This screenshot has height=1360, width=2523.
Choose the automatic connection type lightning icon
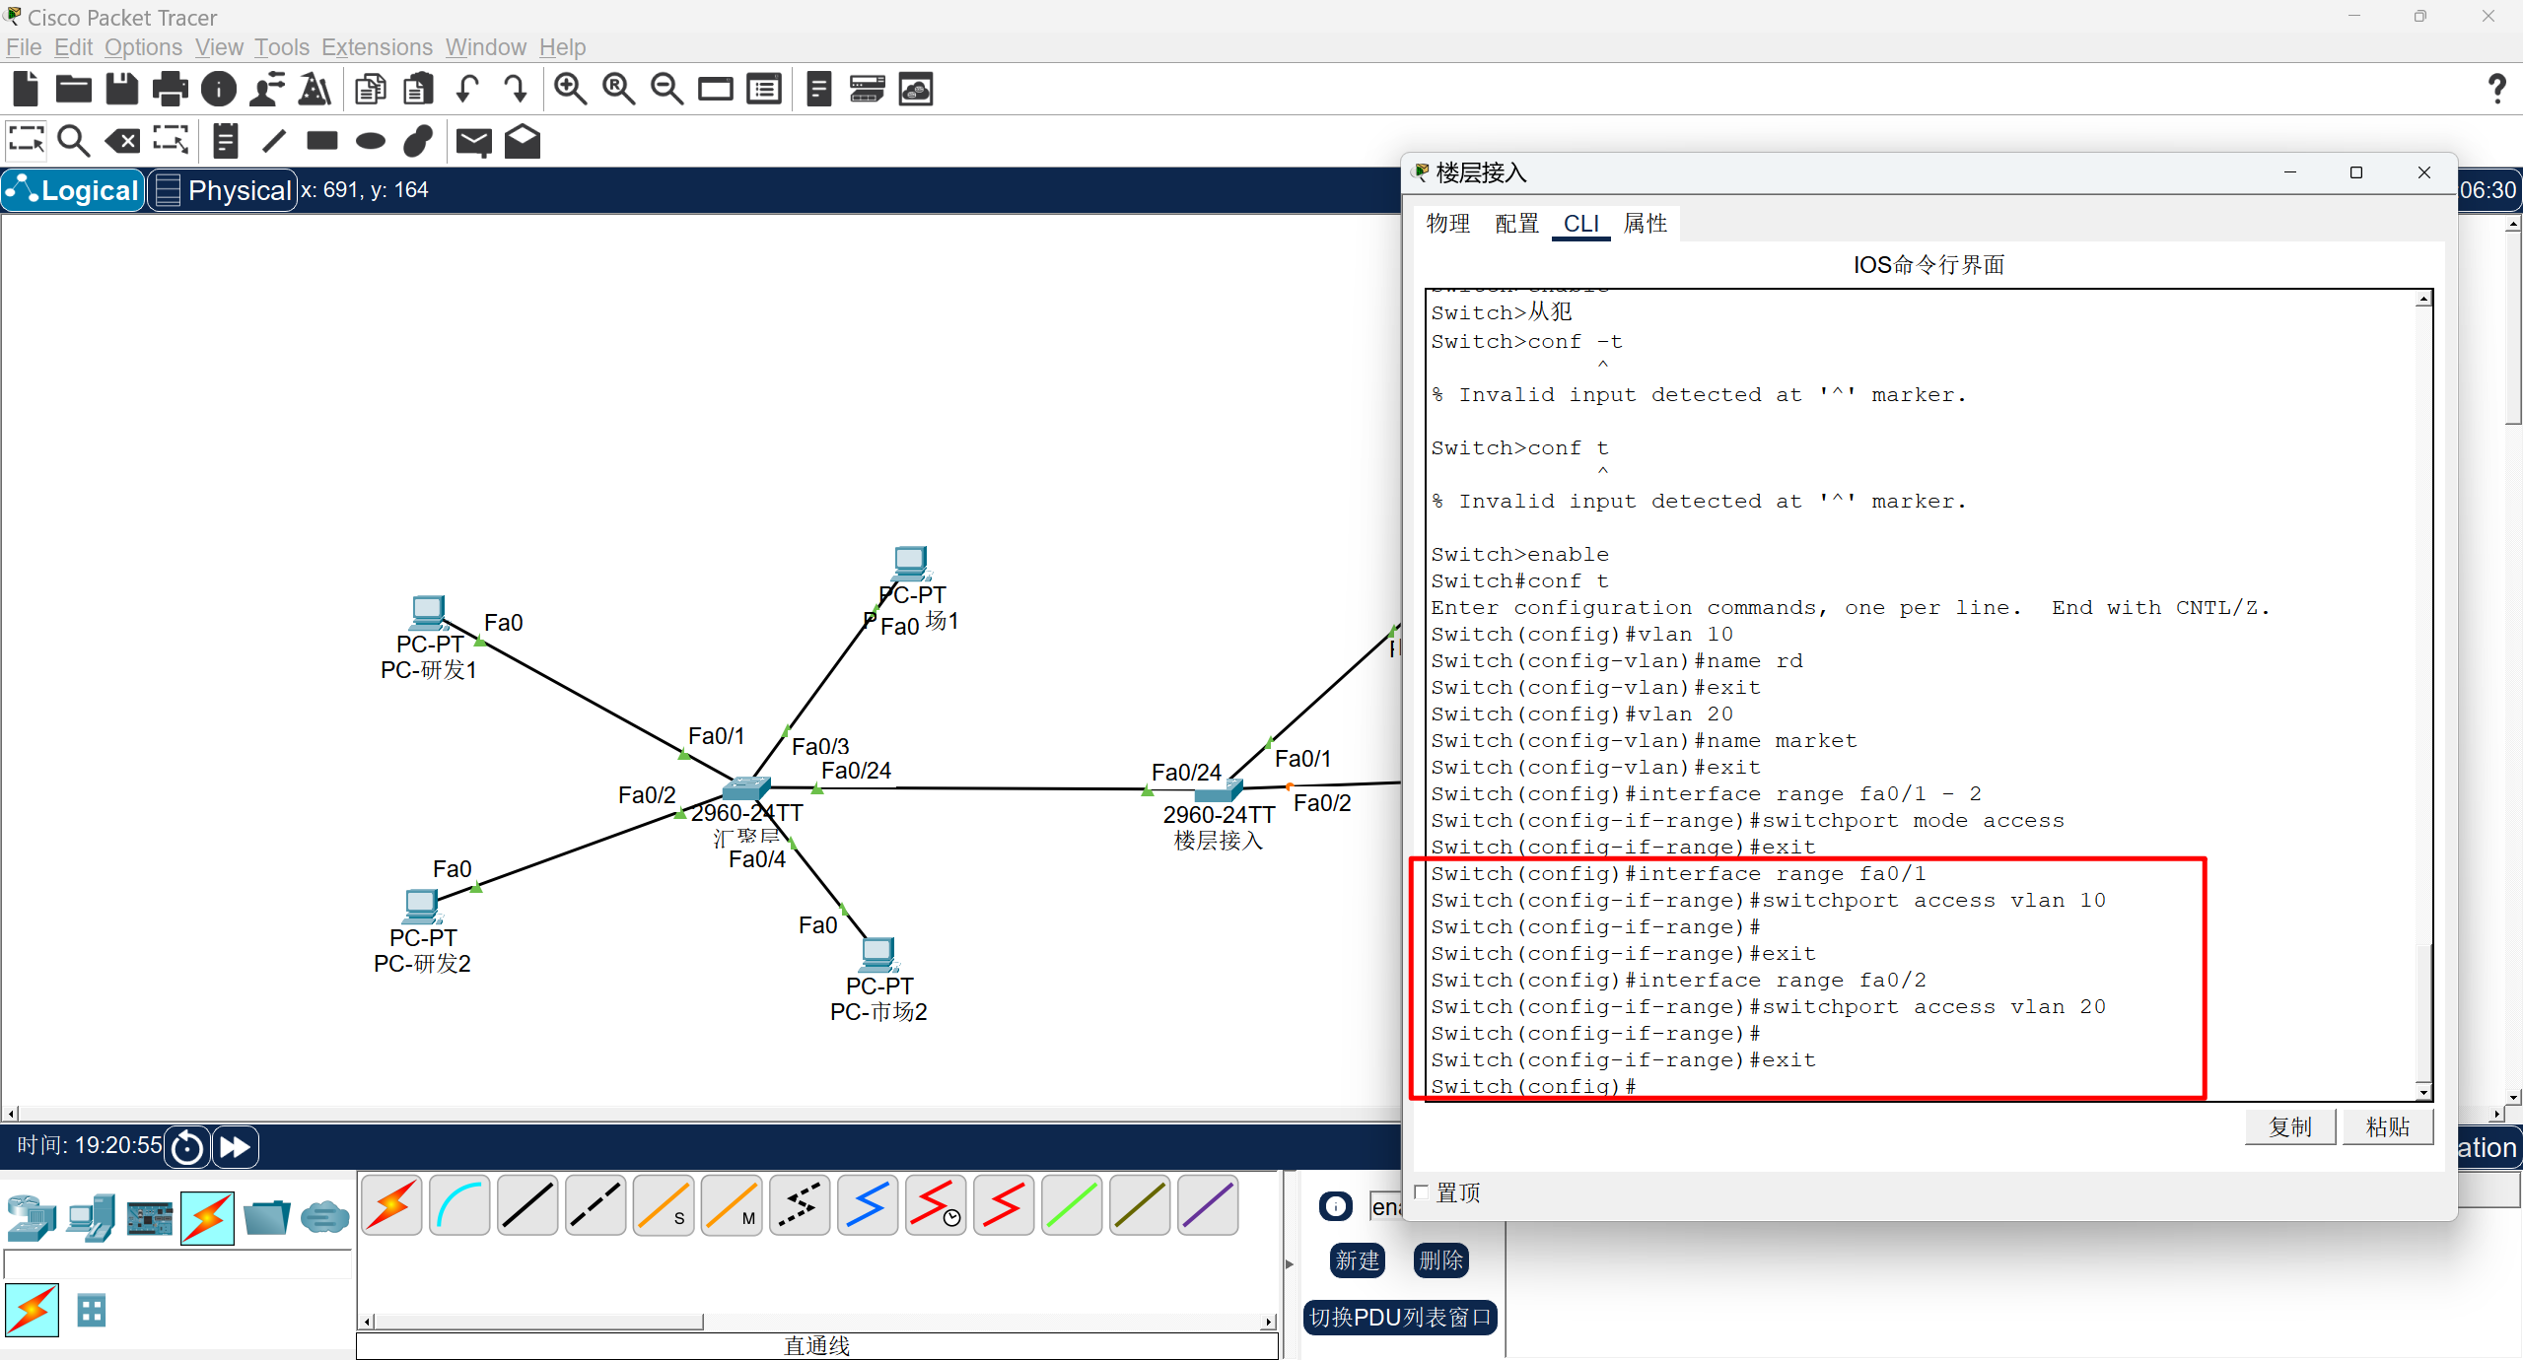coord(391,1204)
